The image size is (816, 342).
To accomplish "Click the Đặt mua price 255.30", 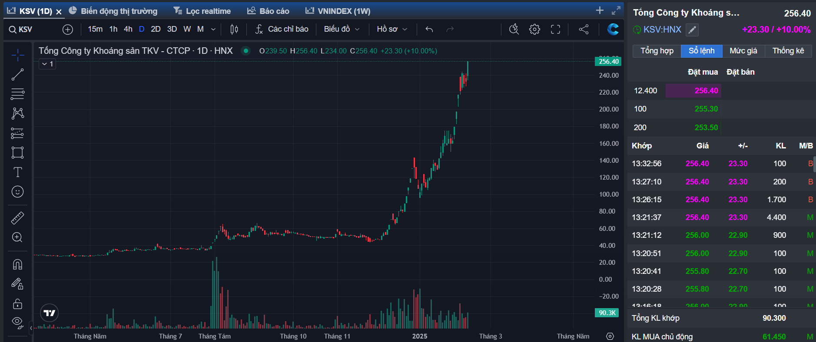I will pyautogui.click(x=706, y=109).
